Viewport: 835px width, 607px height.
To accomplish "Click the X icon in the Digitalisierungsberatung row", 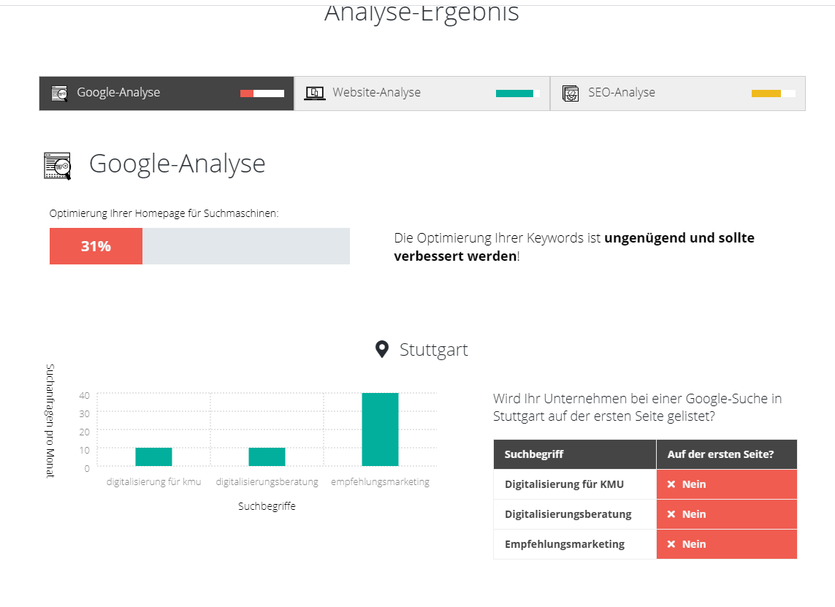I will click(671, 514).
